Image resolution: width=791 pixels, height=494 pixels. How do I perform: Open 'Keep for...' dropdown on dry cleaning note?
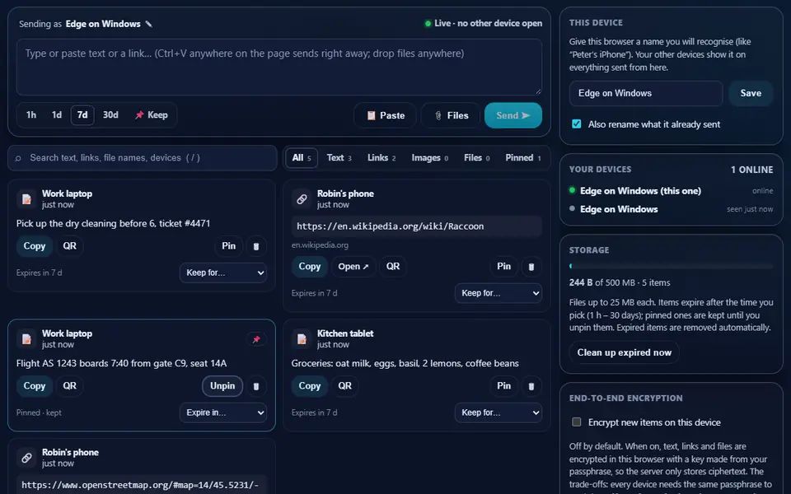(x=223, y=273)
